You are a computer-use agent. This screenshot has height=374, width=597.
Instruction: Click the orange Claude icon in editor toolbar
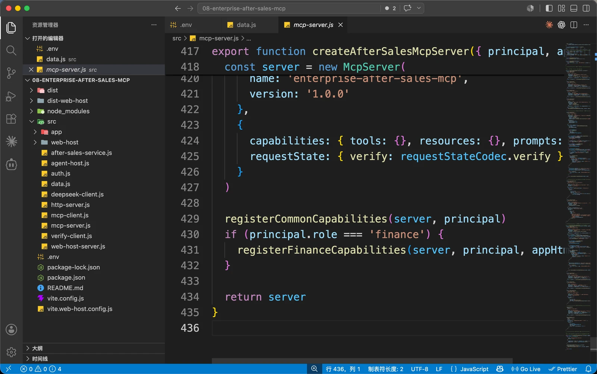coord(549,25)
